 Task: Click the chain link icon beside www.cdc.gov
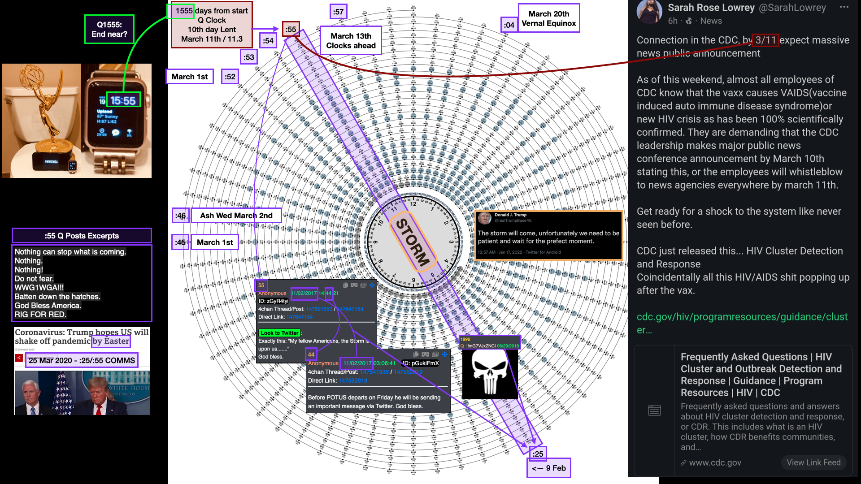point(683,463)
